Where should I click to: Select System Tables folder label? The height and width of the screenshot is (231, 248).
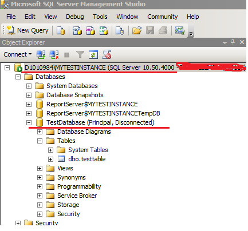click(88, 150)
